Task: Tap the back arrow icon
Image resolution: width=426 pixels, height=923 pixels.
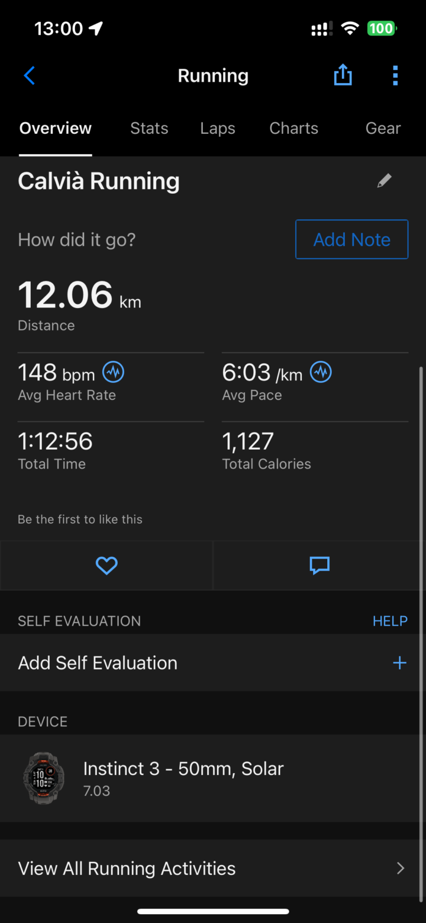Action: point(30,76)
